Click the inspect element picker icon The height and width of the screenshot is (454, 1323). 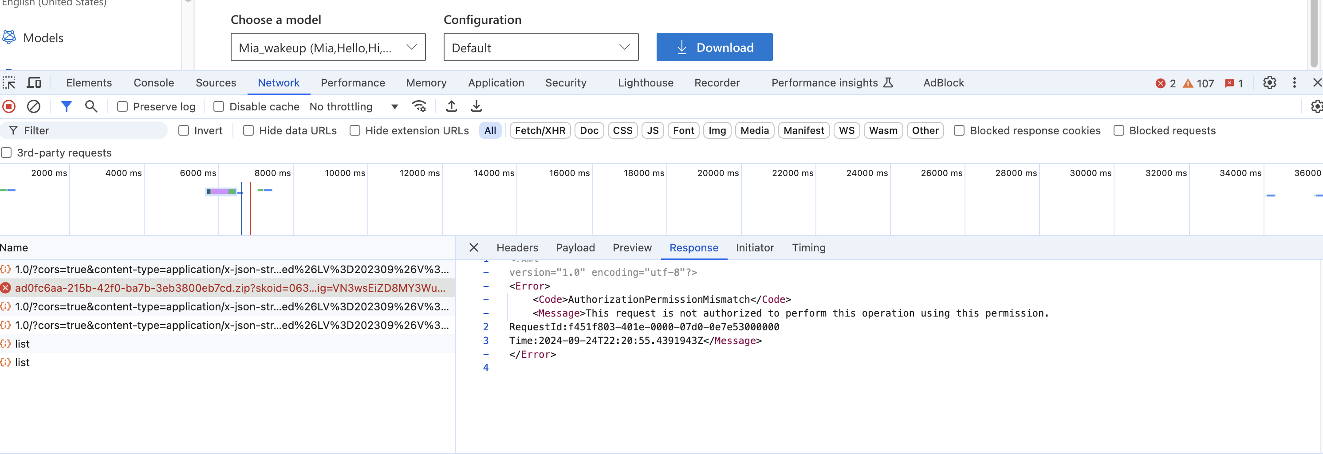(x=9, y=82)
